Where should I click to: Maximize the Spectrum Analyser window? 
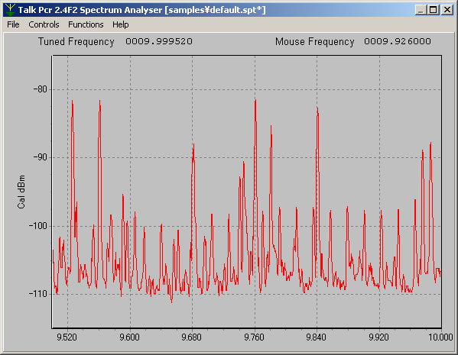click(434, 10)
